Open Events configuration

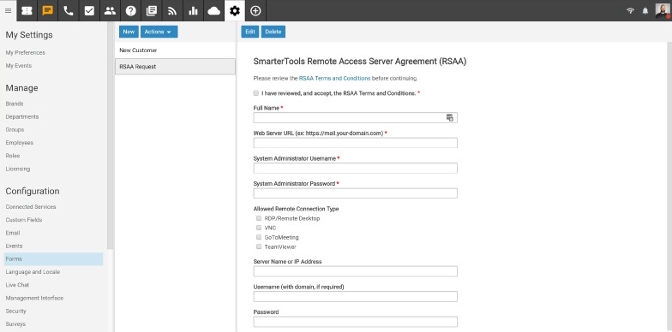point(14,246)
